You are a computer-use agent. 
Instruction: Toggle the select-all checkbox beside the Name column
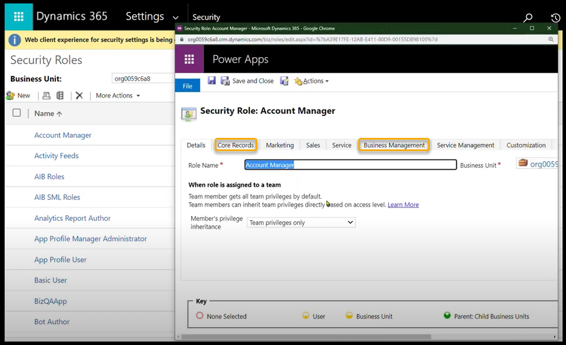[17, 113]
